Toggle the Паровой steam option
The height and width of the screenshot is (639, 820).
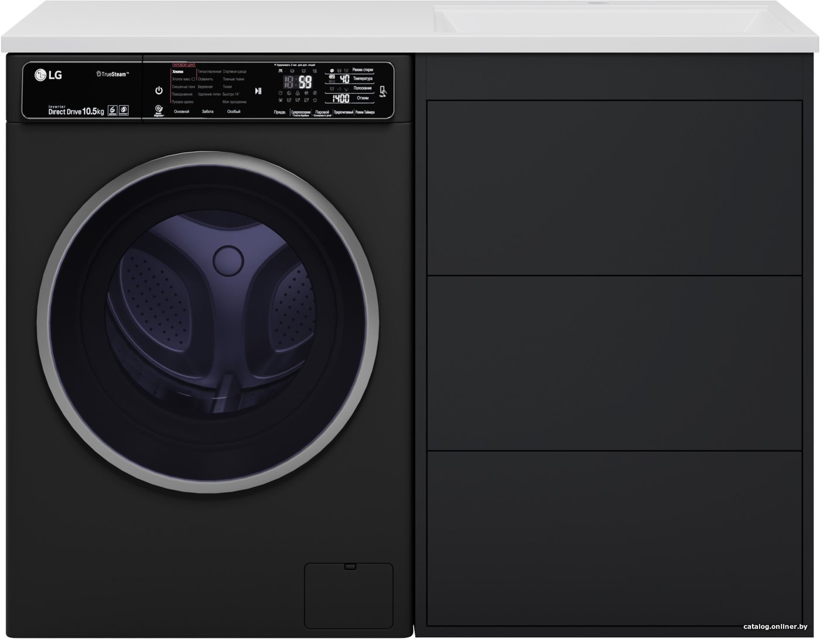(x=322, y=112)
